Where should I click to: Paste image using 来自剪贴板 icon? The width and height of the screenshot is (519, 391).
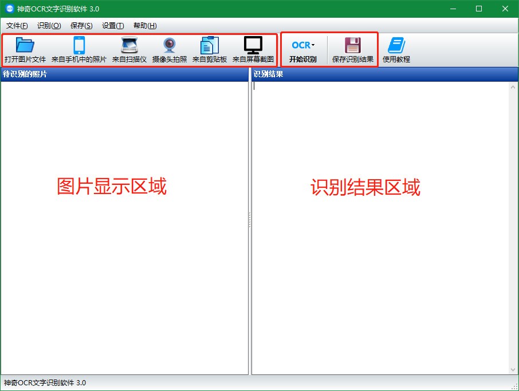(210, 50)
